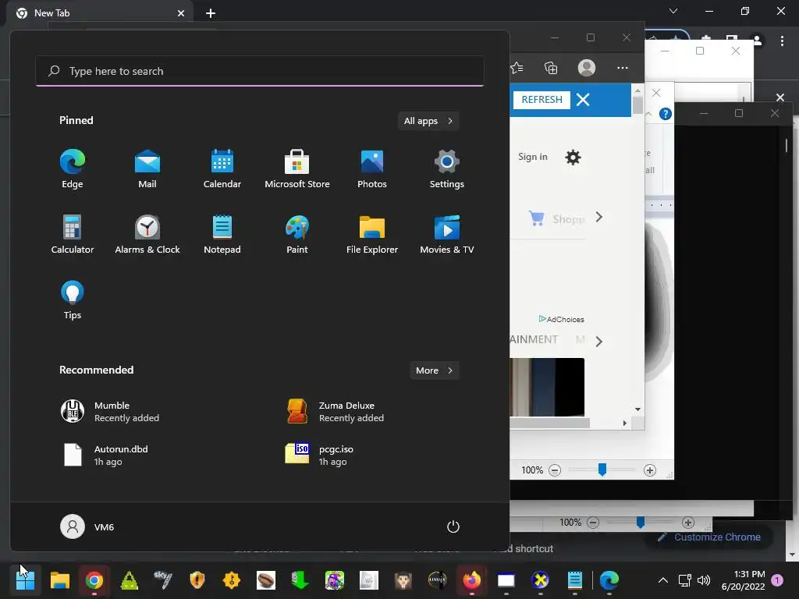Open Alarms & Clock

pyautogui.click(x=147, y=234)
